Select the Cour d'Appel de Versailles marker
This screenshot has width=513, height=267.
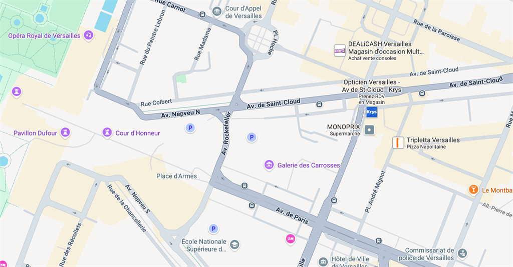216,12
